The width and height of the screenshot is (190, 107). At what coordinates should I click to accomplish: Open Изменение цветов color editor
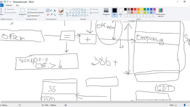[x=161, y=12]
